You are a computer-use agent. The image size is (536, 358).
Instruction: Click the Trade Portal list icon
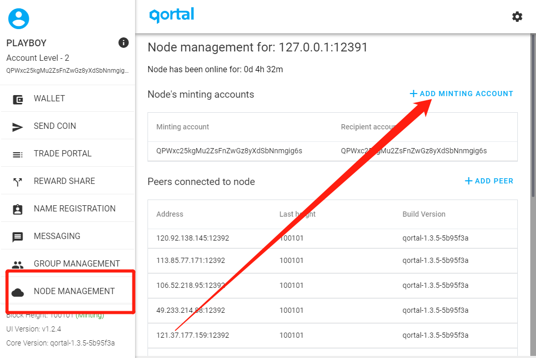click(x=18, y=155)
